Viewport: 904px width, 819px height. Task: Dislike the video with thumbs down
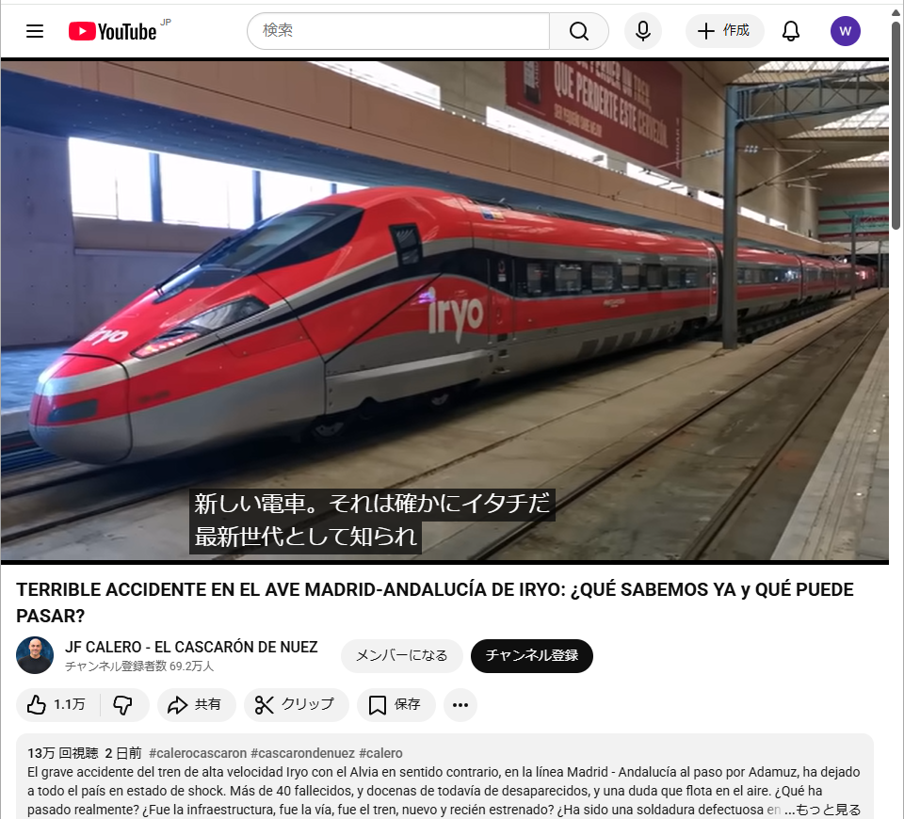(123, 704)
